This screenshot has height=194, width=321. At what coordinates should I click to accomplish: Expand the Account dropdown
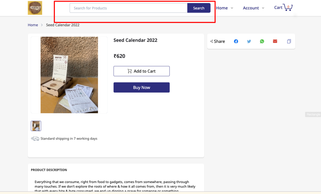[x=253, y=8]
